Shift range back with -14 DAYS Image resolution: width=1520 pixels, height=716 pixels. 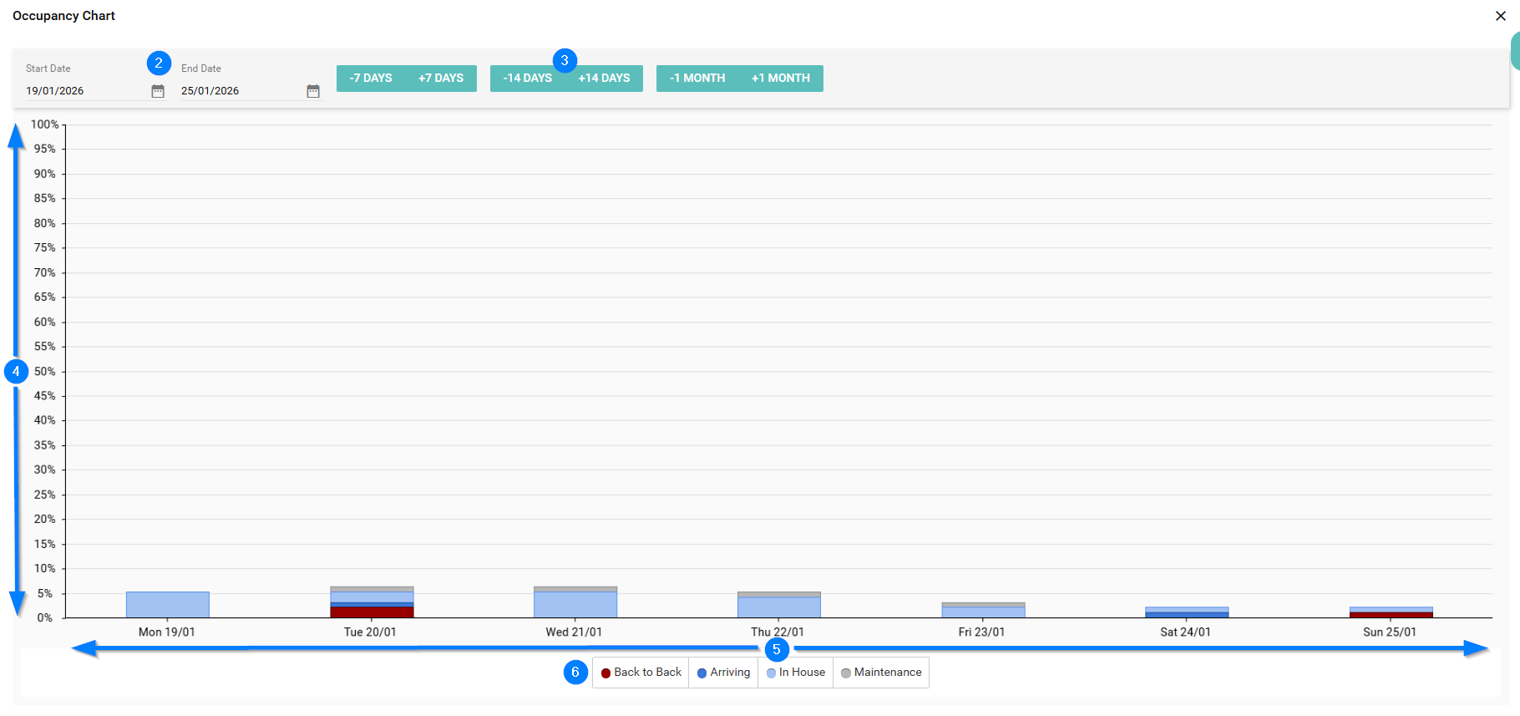(527, 78)
